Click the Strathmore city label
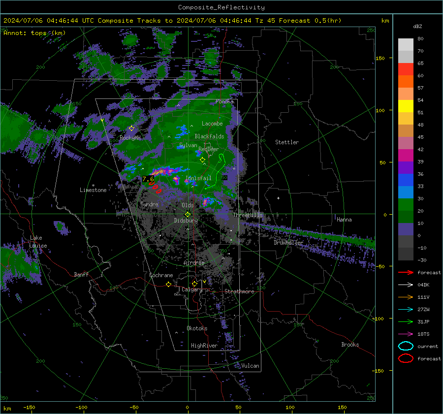Image resolution: width=443 pixels, height=414 pixels. coord(239,291)
